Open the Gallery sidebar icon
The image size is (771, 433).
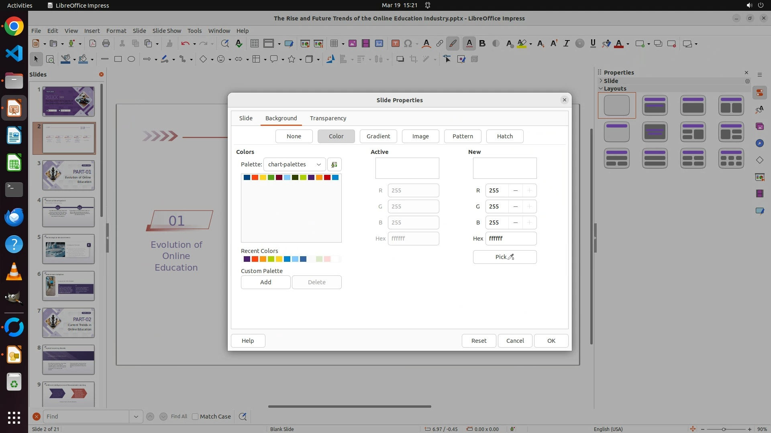(x=759, y=127)
